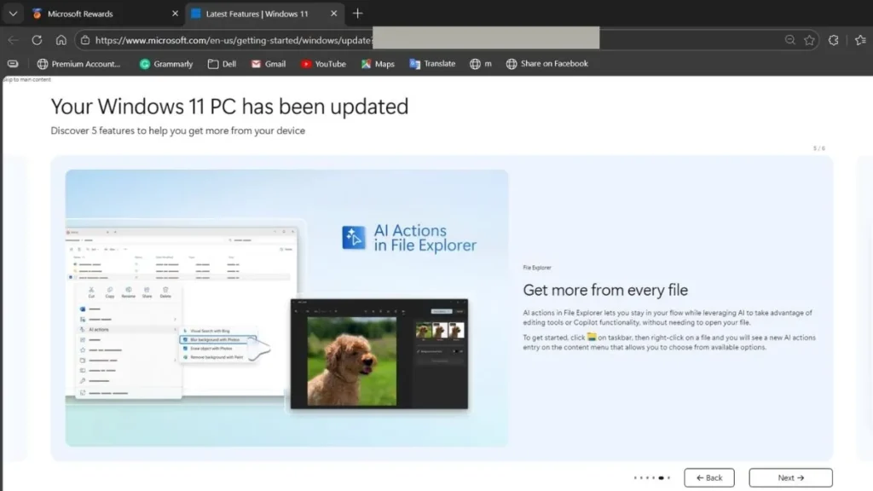The height and width of the screenshot is (491, 873).
Task: Click the browser's zoom magnifier icon
Action: [x=789, y=39]
